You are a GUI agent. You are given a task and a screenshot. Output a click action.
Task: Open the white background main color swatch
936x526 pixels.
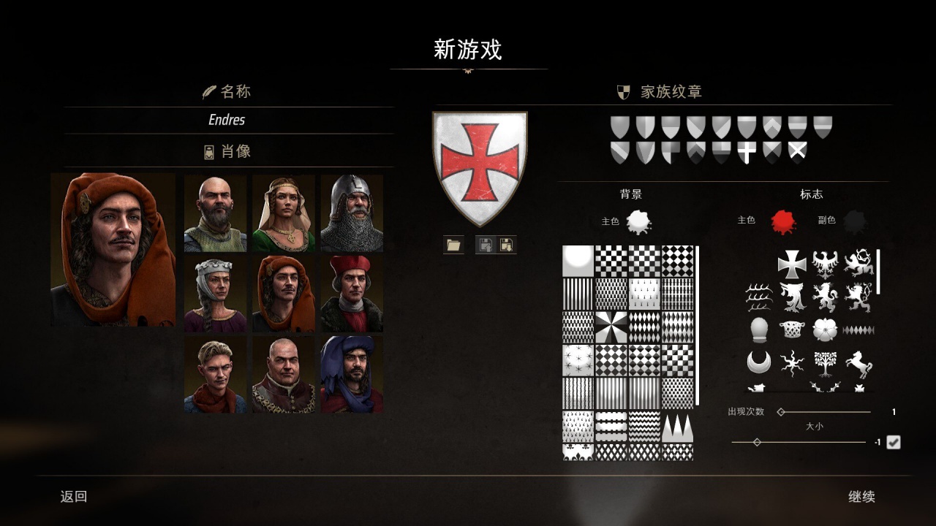[x=638, y=221]
